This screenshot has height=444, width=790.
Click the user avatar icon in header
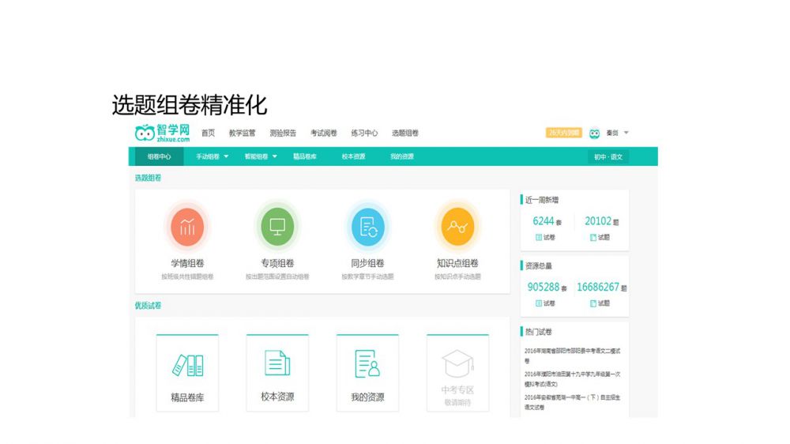[594, 134]
